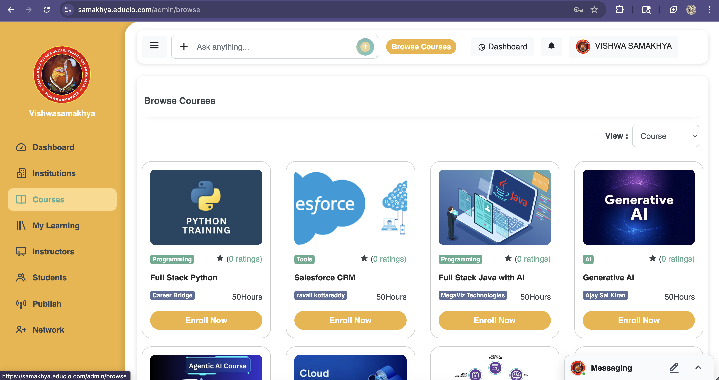The height and width of the screenshot is (380, 719).
Task: Expand Messaging panel with chevron
Action: (x=698, y=368)
